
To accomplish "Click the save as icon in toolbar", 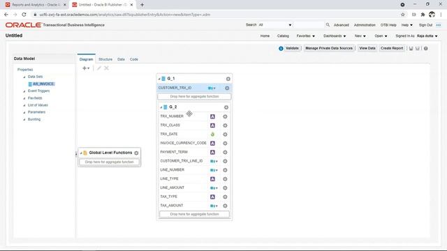I will (x=418, y=48).
